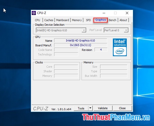The width and height of the screenshot is (154, 126).
Task: Minimize the CPU-Z window
Action: click(x=104, y=13)
